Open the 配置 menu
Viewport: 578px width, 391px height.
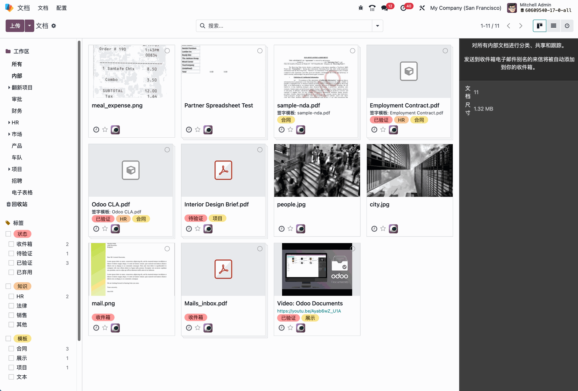pos(61,8)
